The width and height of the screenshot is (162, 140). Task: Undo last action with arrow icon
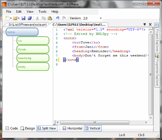coord(58,18)
